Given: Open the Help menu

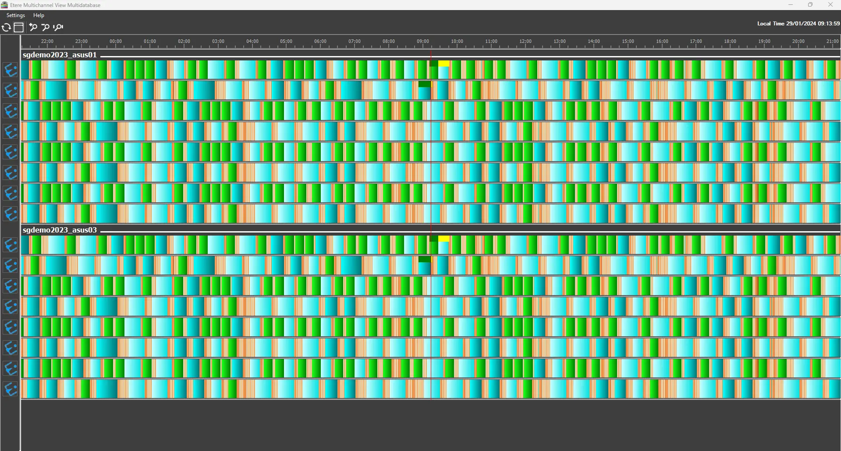Looking at the screenshot, I should point(39,15).
